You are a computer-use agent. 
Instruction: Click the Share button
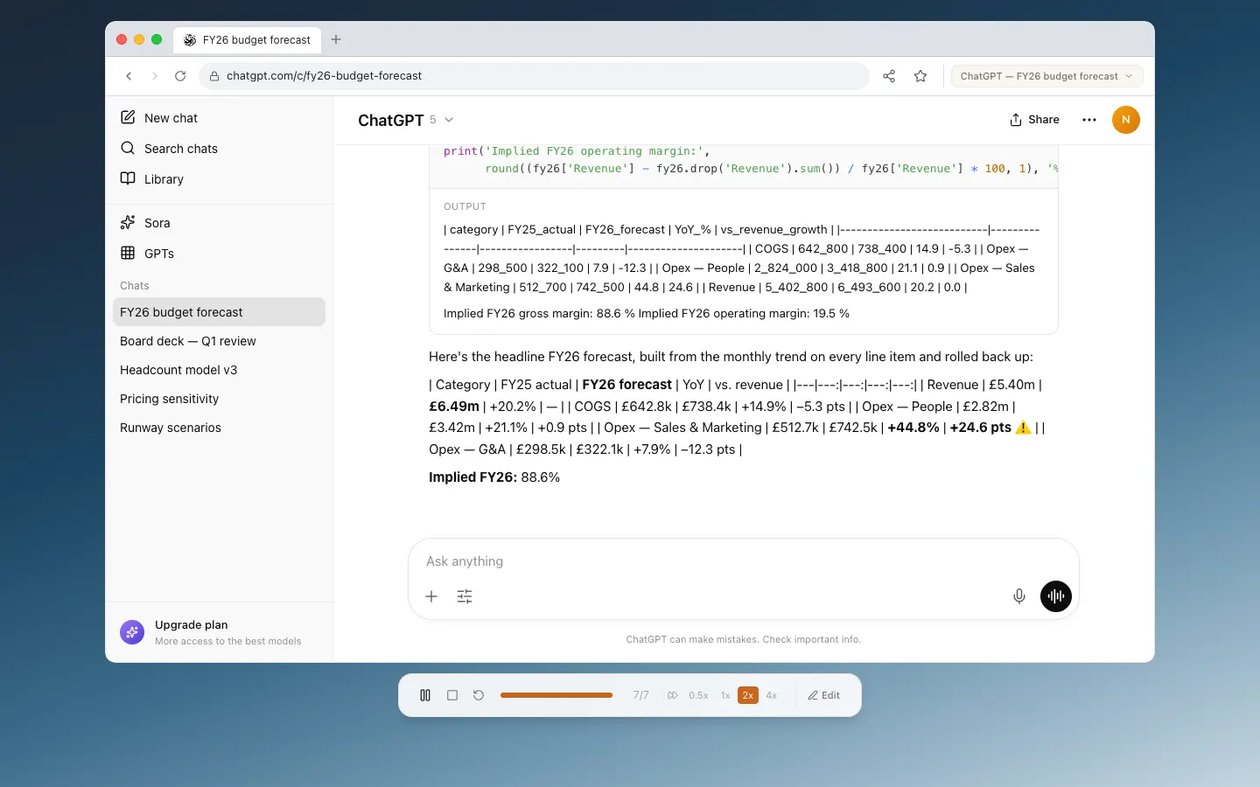click(1034, 120)
